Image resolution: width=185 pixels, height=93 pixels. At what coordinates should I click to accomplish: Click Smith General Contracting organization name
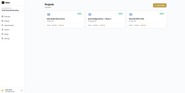10,10
